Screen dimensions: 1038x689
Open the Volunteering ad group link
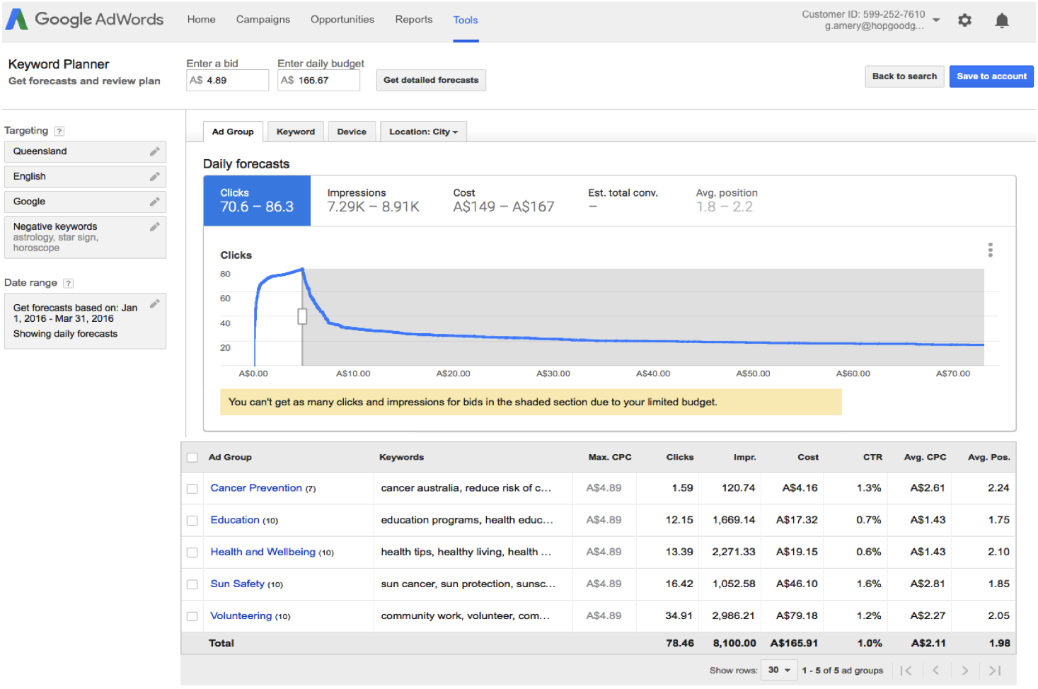[x=241, y=615]
